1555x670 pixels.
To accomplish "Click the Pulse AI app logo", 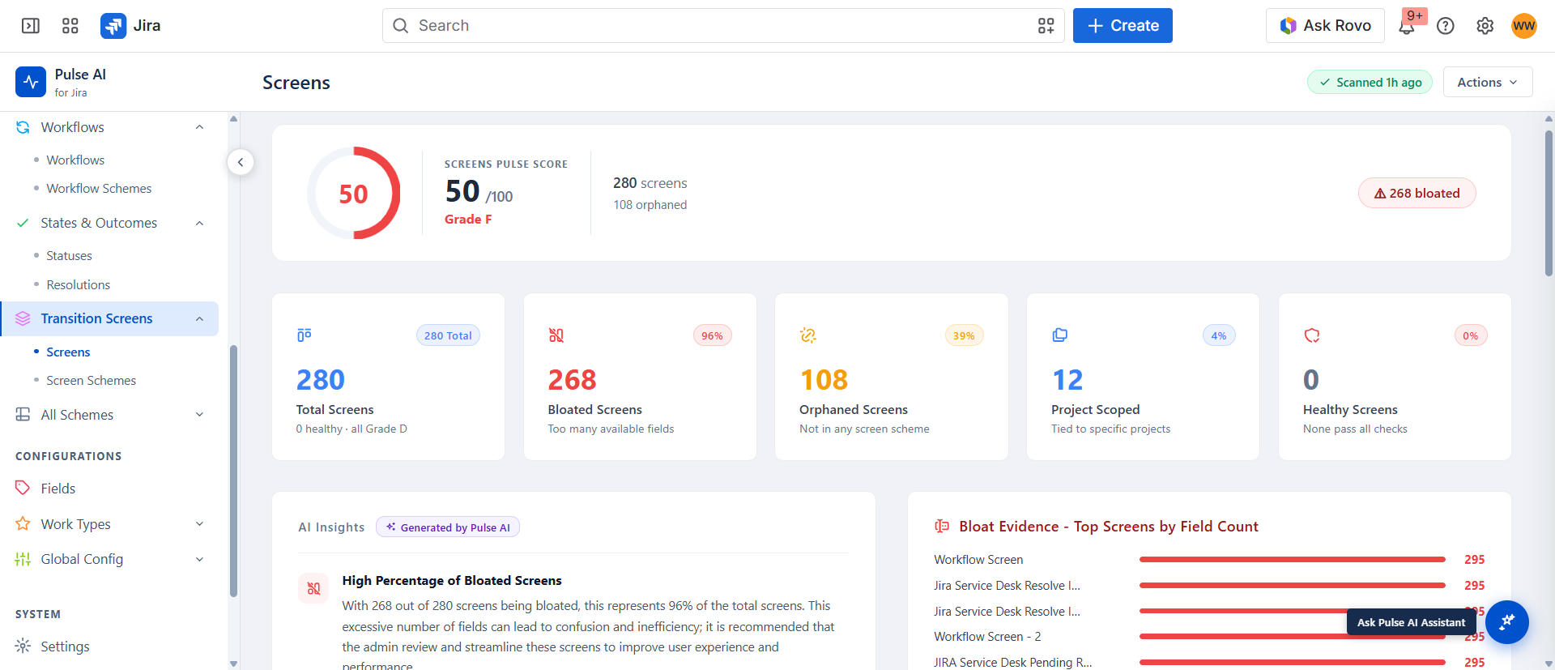I will point(31,82).
